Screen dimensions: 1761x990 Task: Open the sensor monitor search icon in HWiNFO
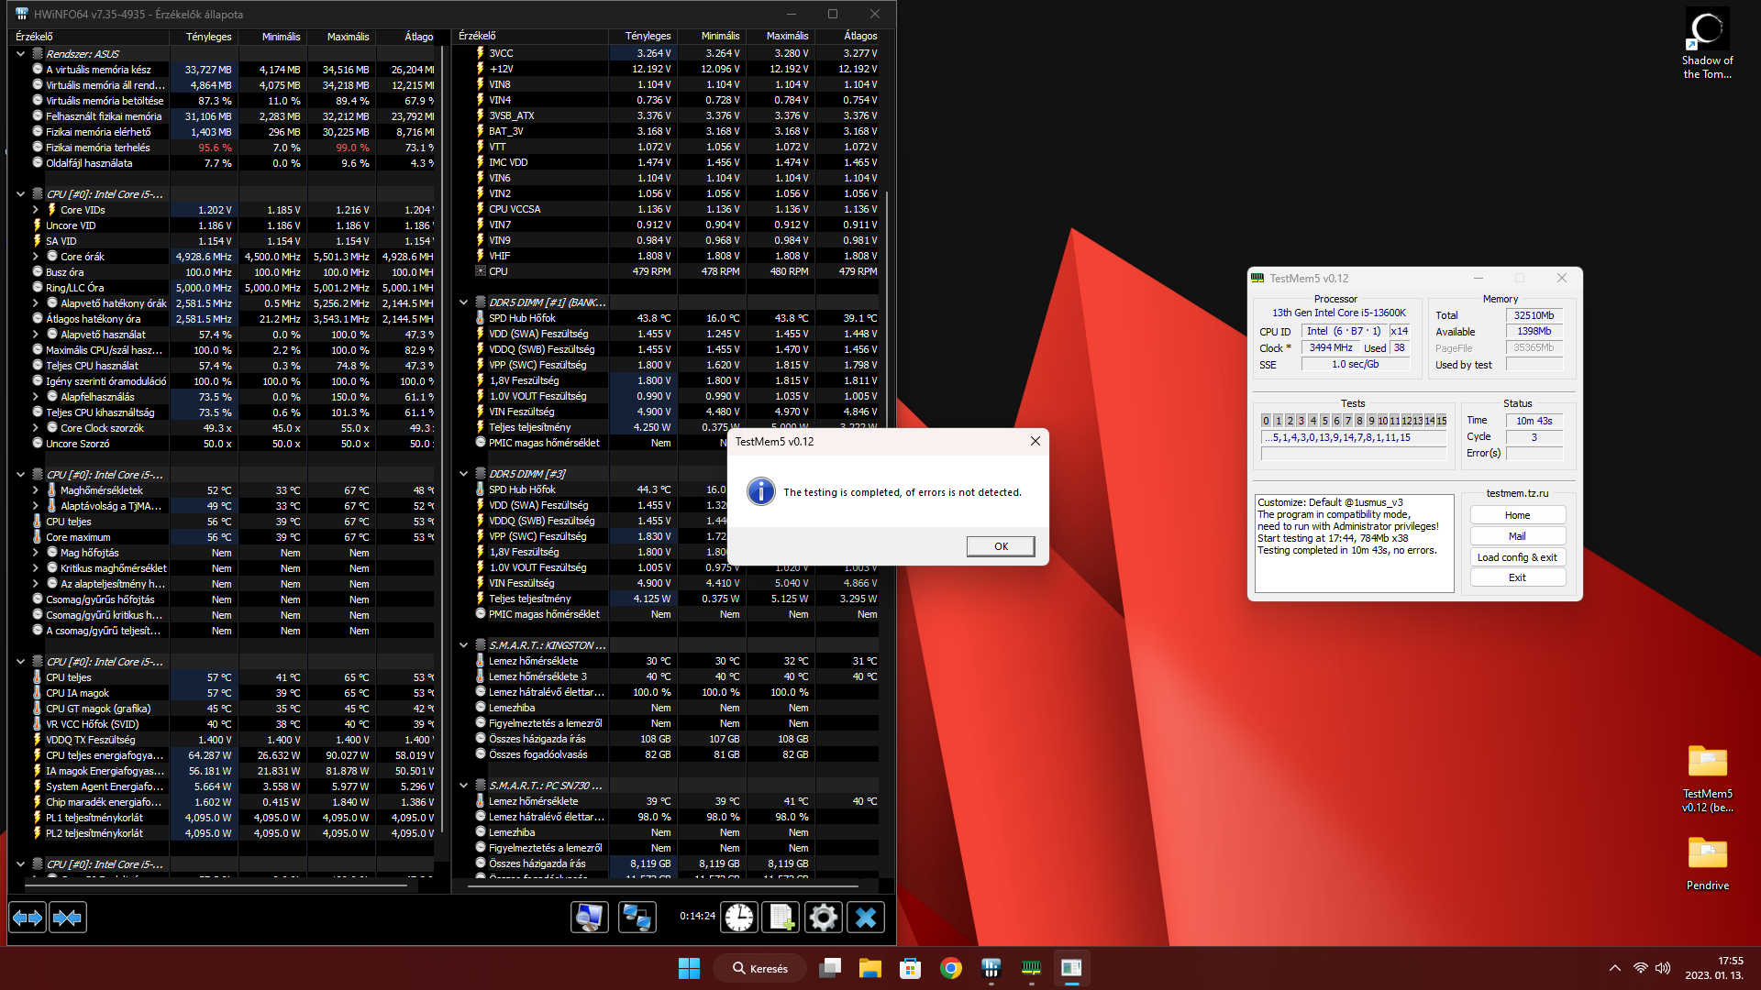[589, 918]
